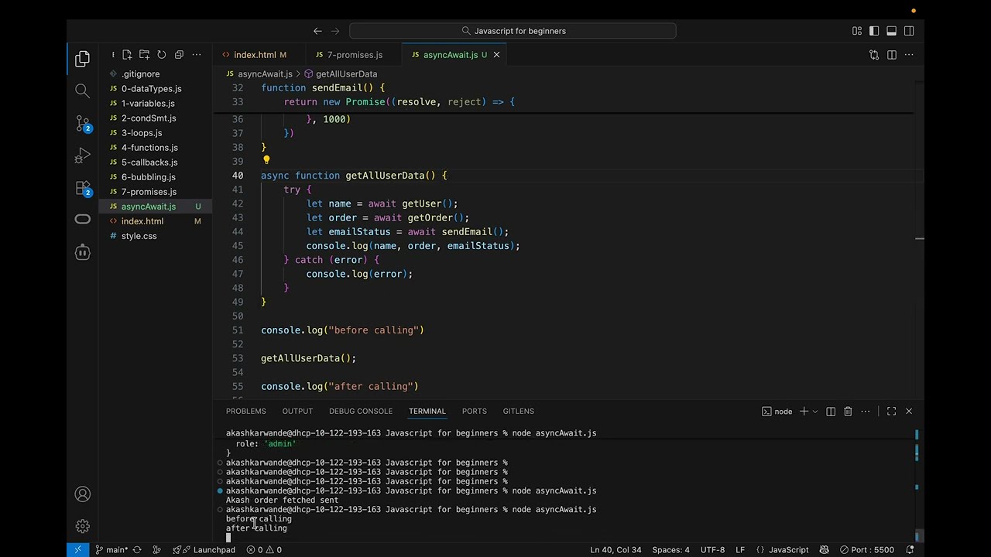The image size is (991, 557).
Task: Open the Run and Debug view
Action: click(x=82, y=156)
